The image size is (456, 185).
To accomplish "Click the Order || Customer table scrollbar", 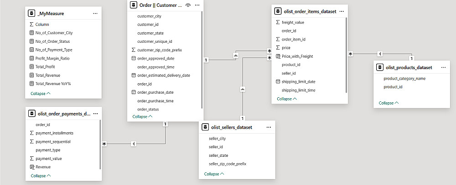I will pos(202,59).
